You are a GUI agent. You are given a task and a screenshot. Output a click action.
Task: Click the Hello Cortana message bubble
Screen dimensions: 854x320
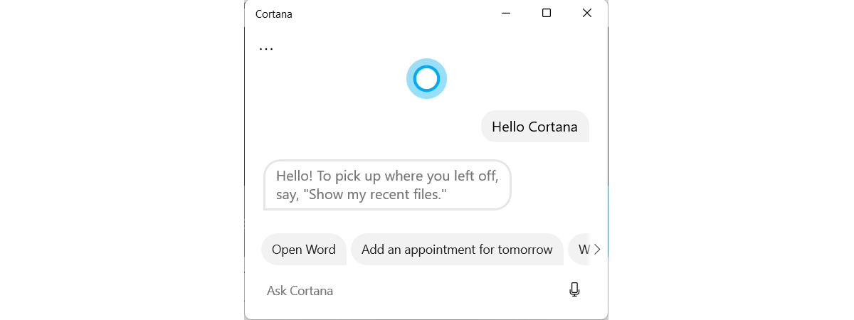(x=535, y=127)
